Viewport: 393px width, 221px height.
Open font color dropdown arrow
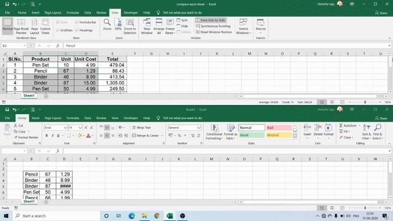(93, 136)
